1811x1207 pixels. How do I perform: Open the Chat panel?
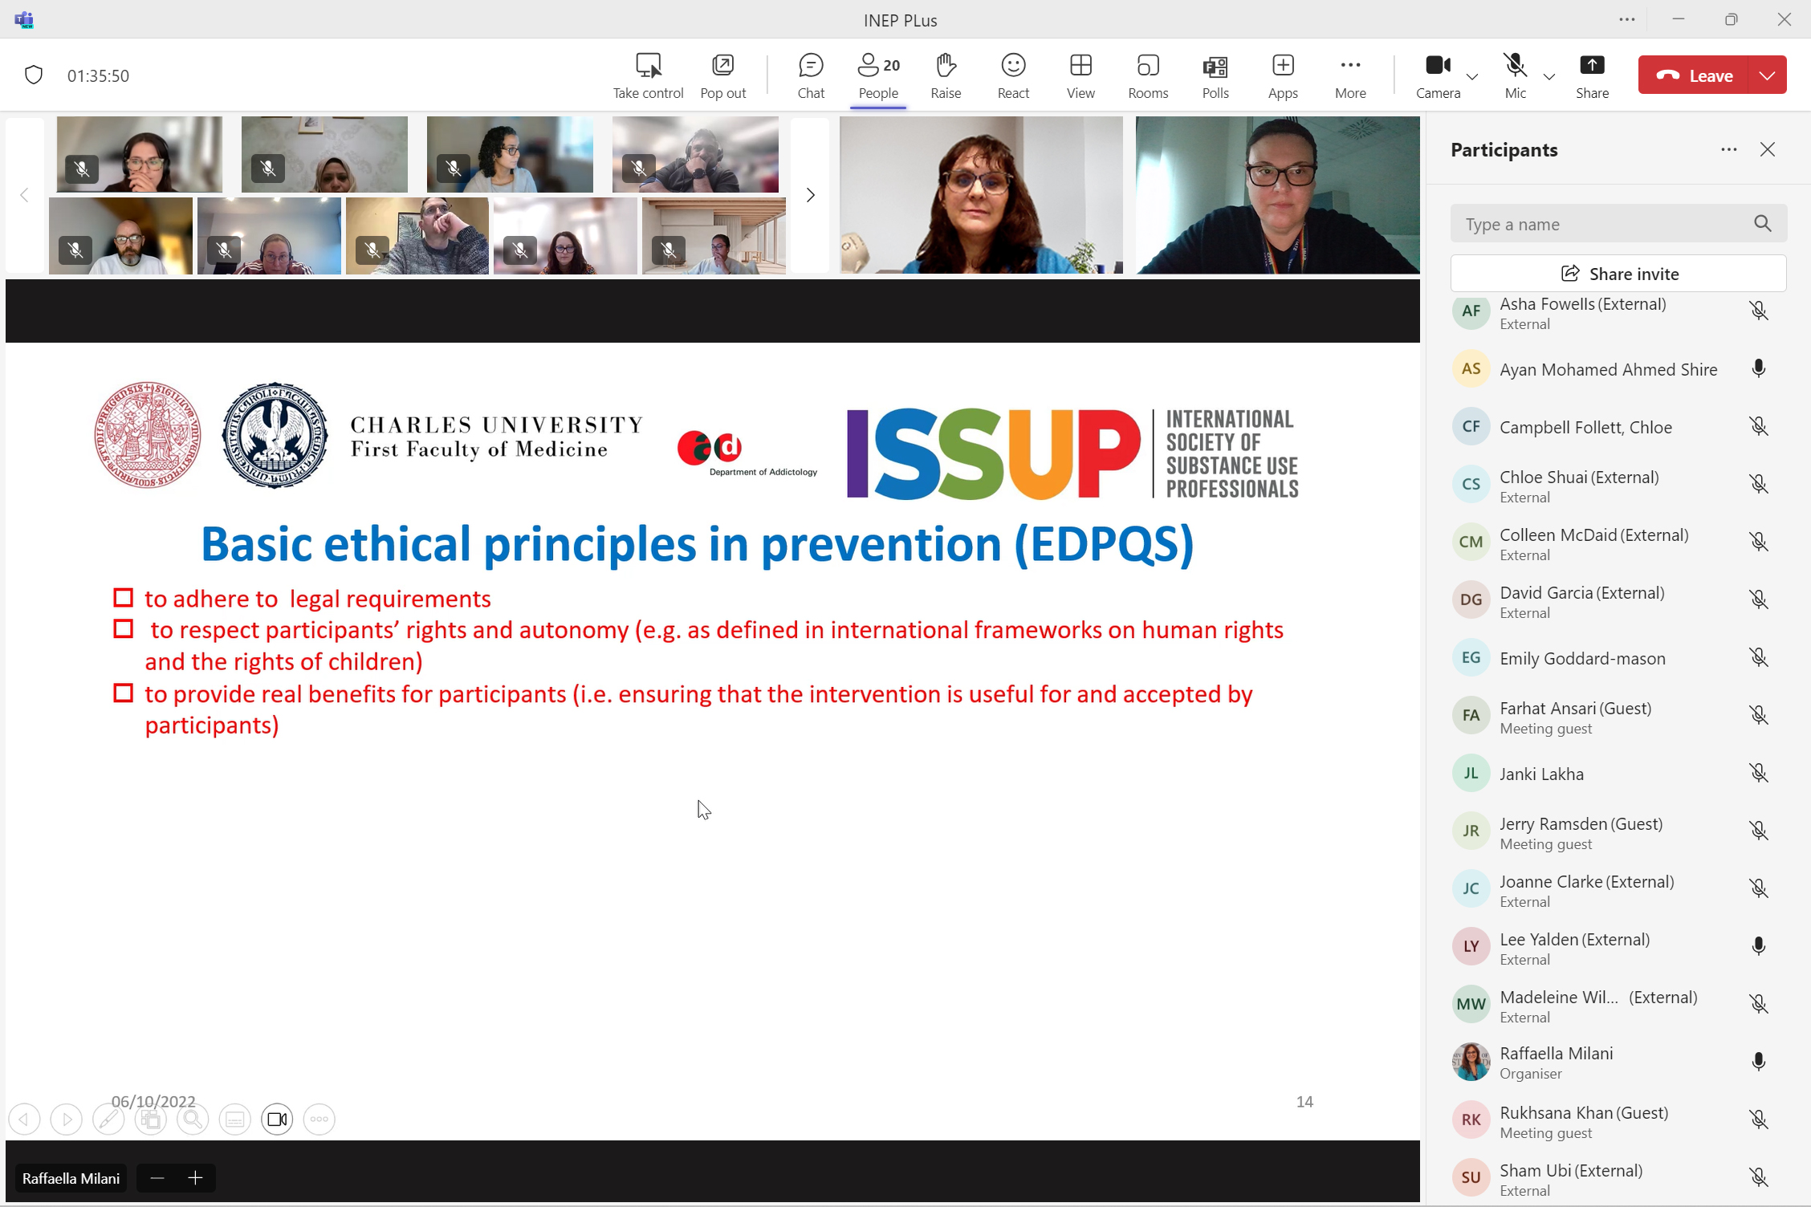(x=811, y=75)
